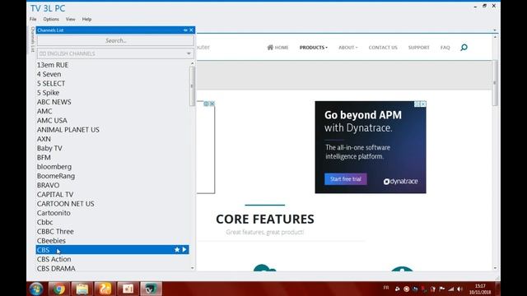Select the 5 Spike channel
This screenshot has width=527, height=296.
[x=112, y=93]
